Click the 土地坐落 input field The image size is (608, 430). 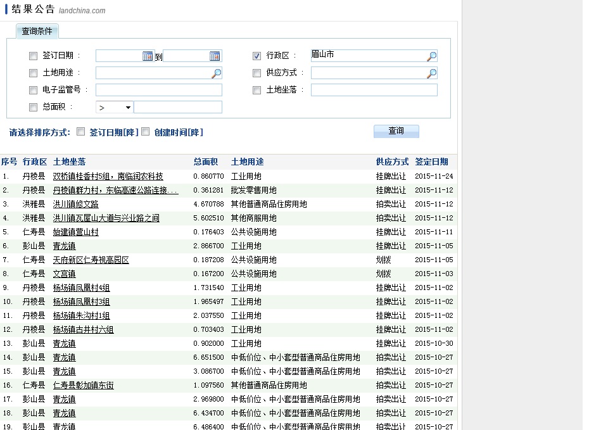[x=374, y=90]
